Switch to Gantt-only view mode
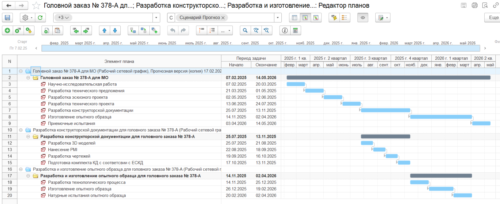Screen dimensions: 500x204 click(316, 18)
